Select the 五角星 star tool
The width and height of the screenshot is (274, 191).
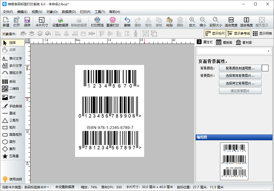[x=13, y=156]
